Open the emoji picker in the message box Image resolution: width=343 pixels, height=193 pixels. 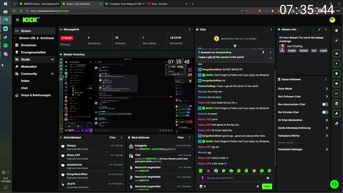tap(268, 178)
